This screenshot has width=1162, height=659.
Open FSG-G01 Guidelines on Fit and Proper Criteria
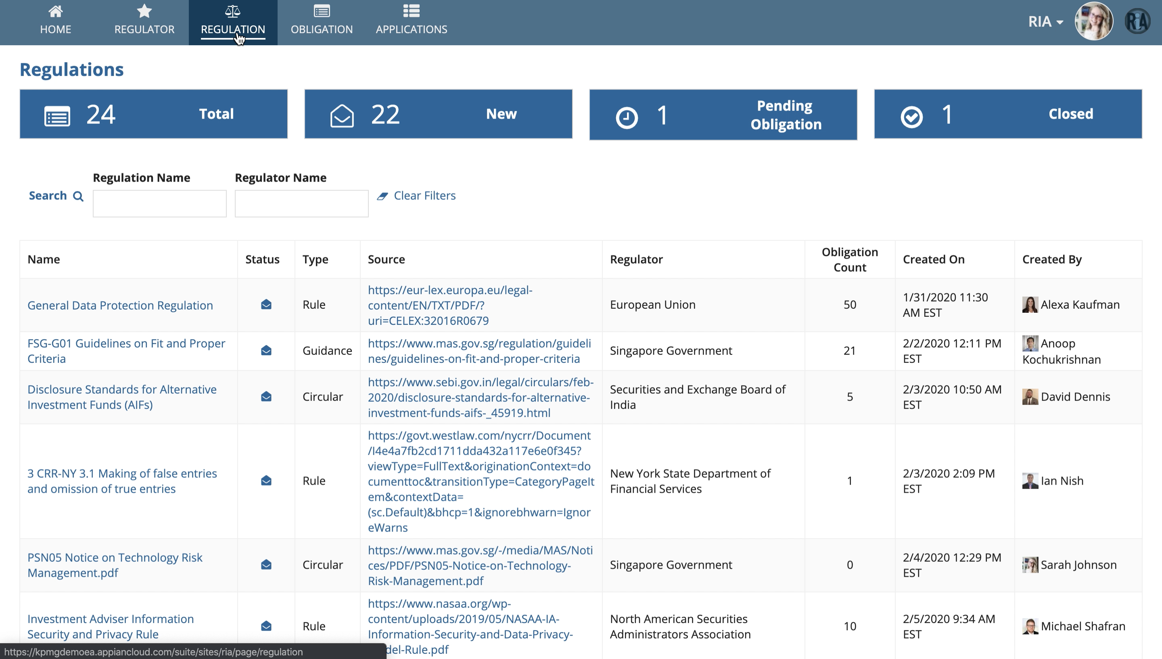tap(126, 351)
